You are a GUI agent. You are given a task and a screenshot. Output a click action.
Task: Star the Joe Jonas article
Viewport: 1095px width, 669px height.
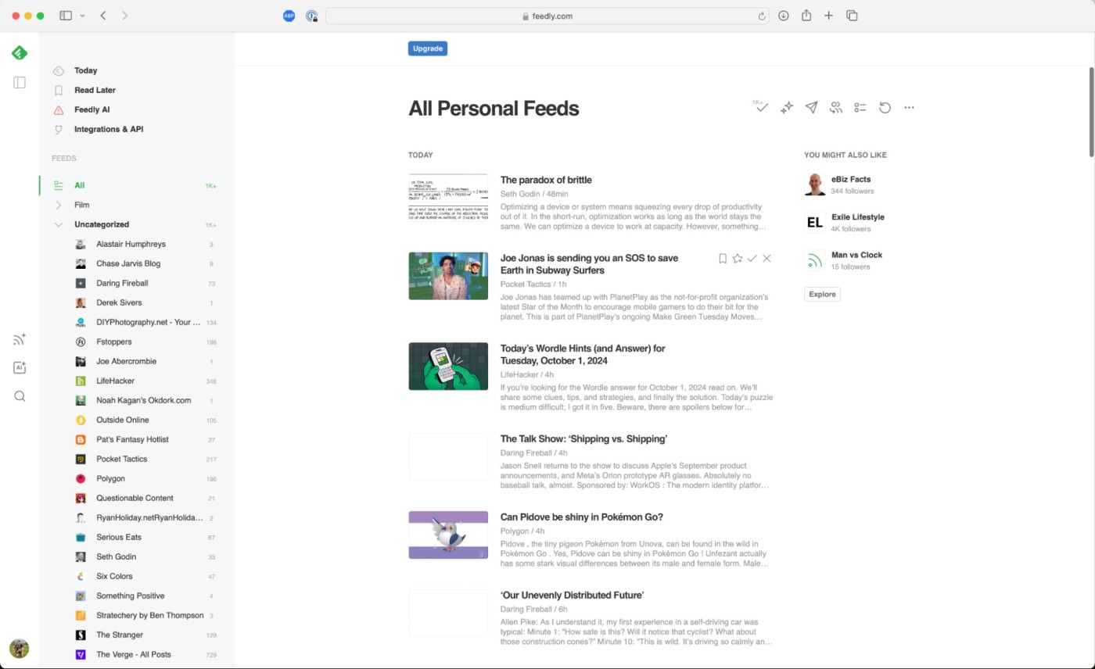(737, 258)
